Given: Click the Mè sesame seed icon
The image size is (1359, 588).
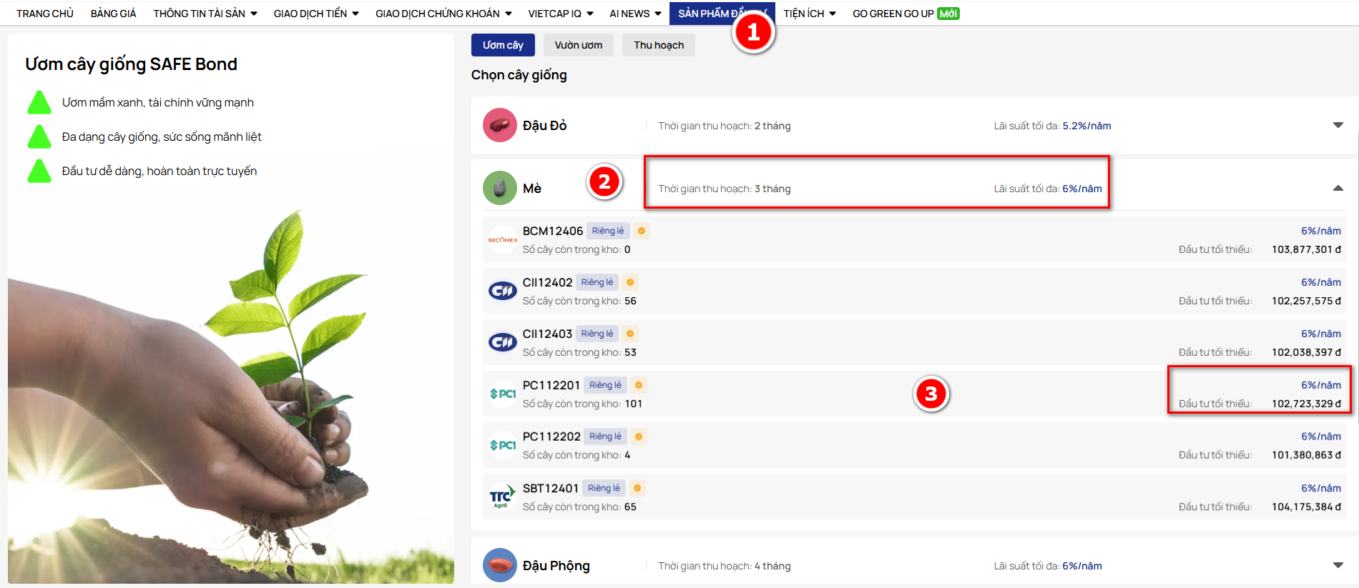Looking at the screenshot, I should 500,188.
